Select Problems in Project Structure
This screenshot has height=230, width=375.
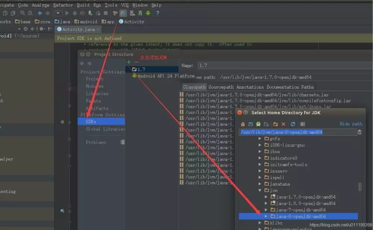(96, 142)
